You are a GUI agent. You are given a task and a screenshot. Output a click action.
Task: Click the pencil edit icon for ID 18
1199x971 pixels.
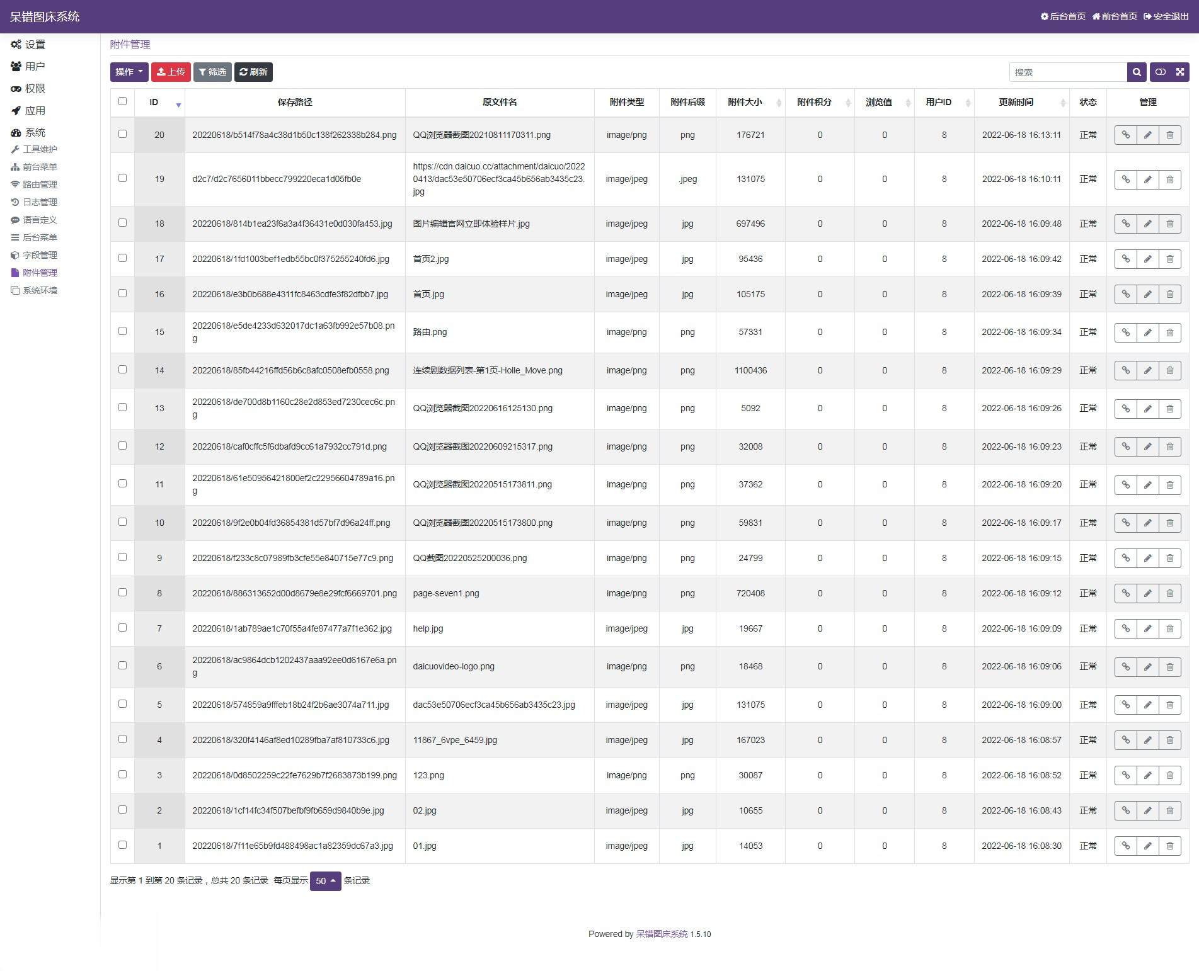point(1147,224)
